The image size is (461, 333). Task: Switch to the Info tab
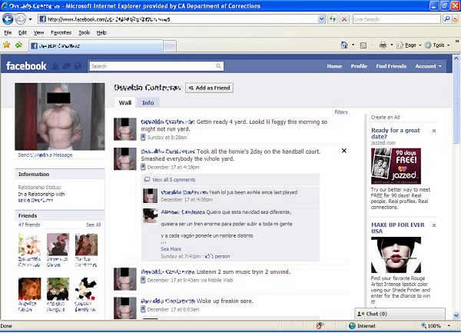pos(148,102)
